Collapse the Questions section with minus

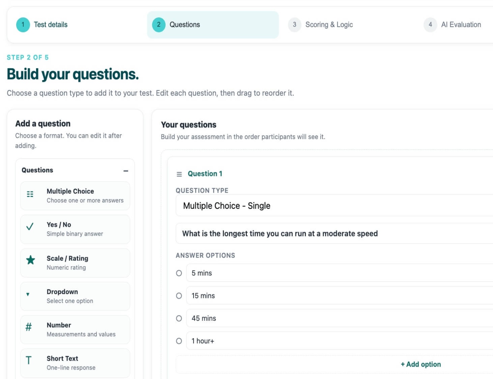126,171
